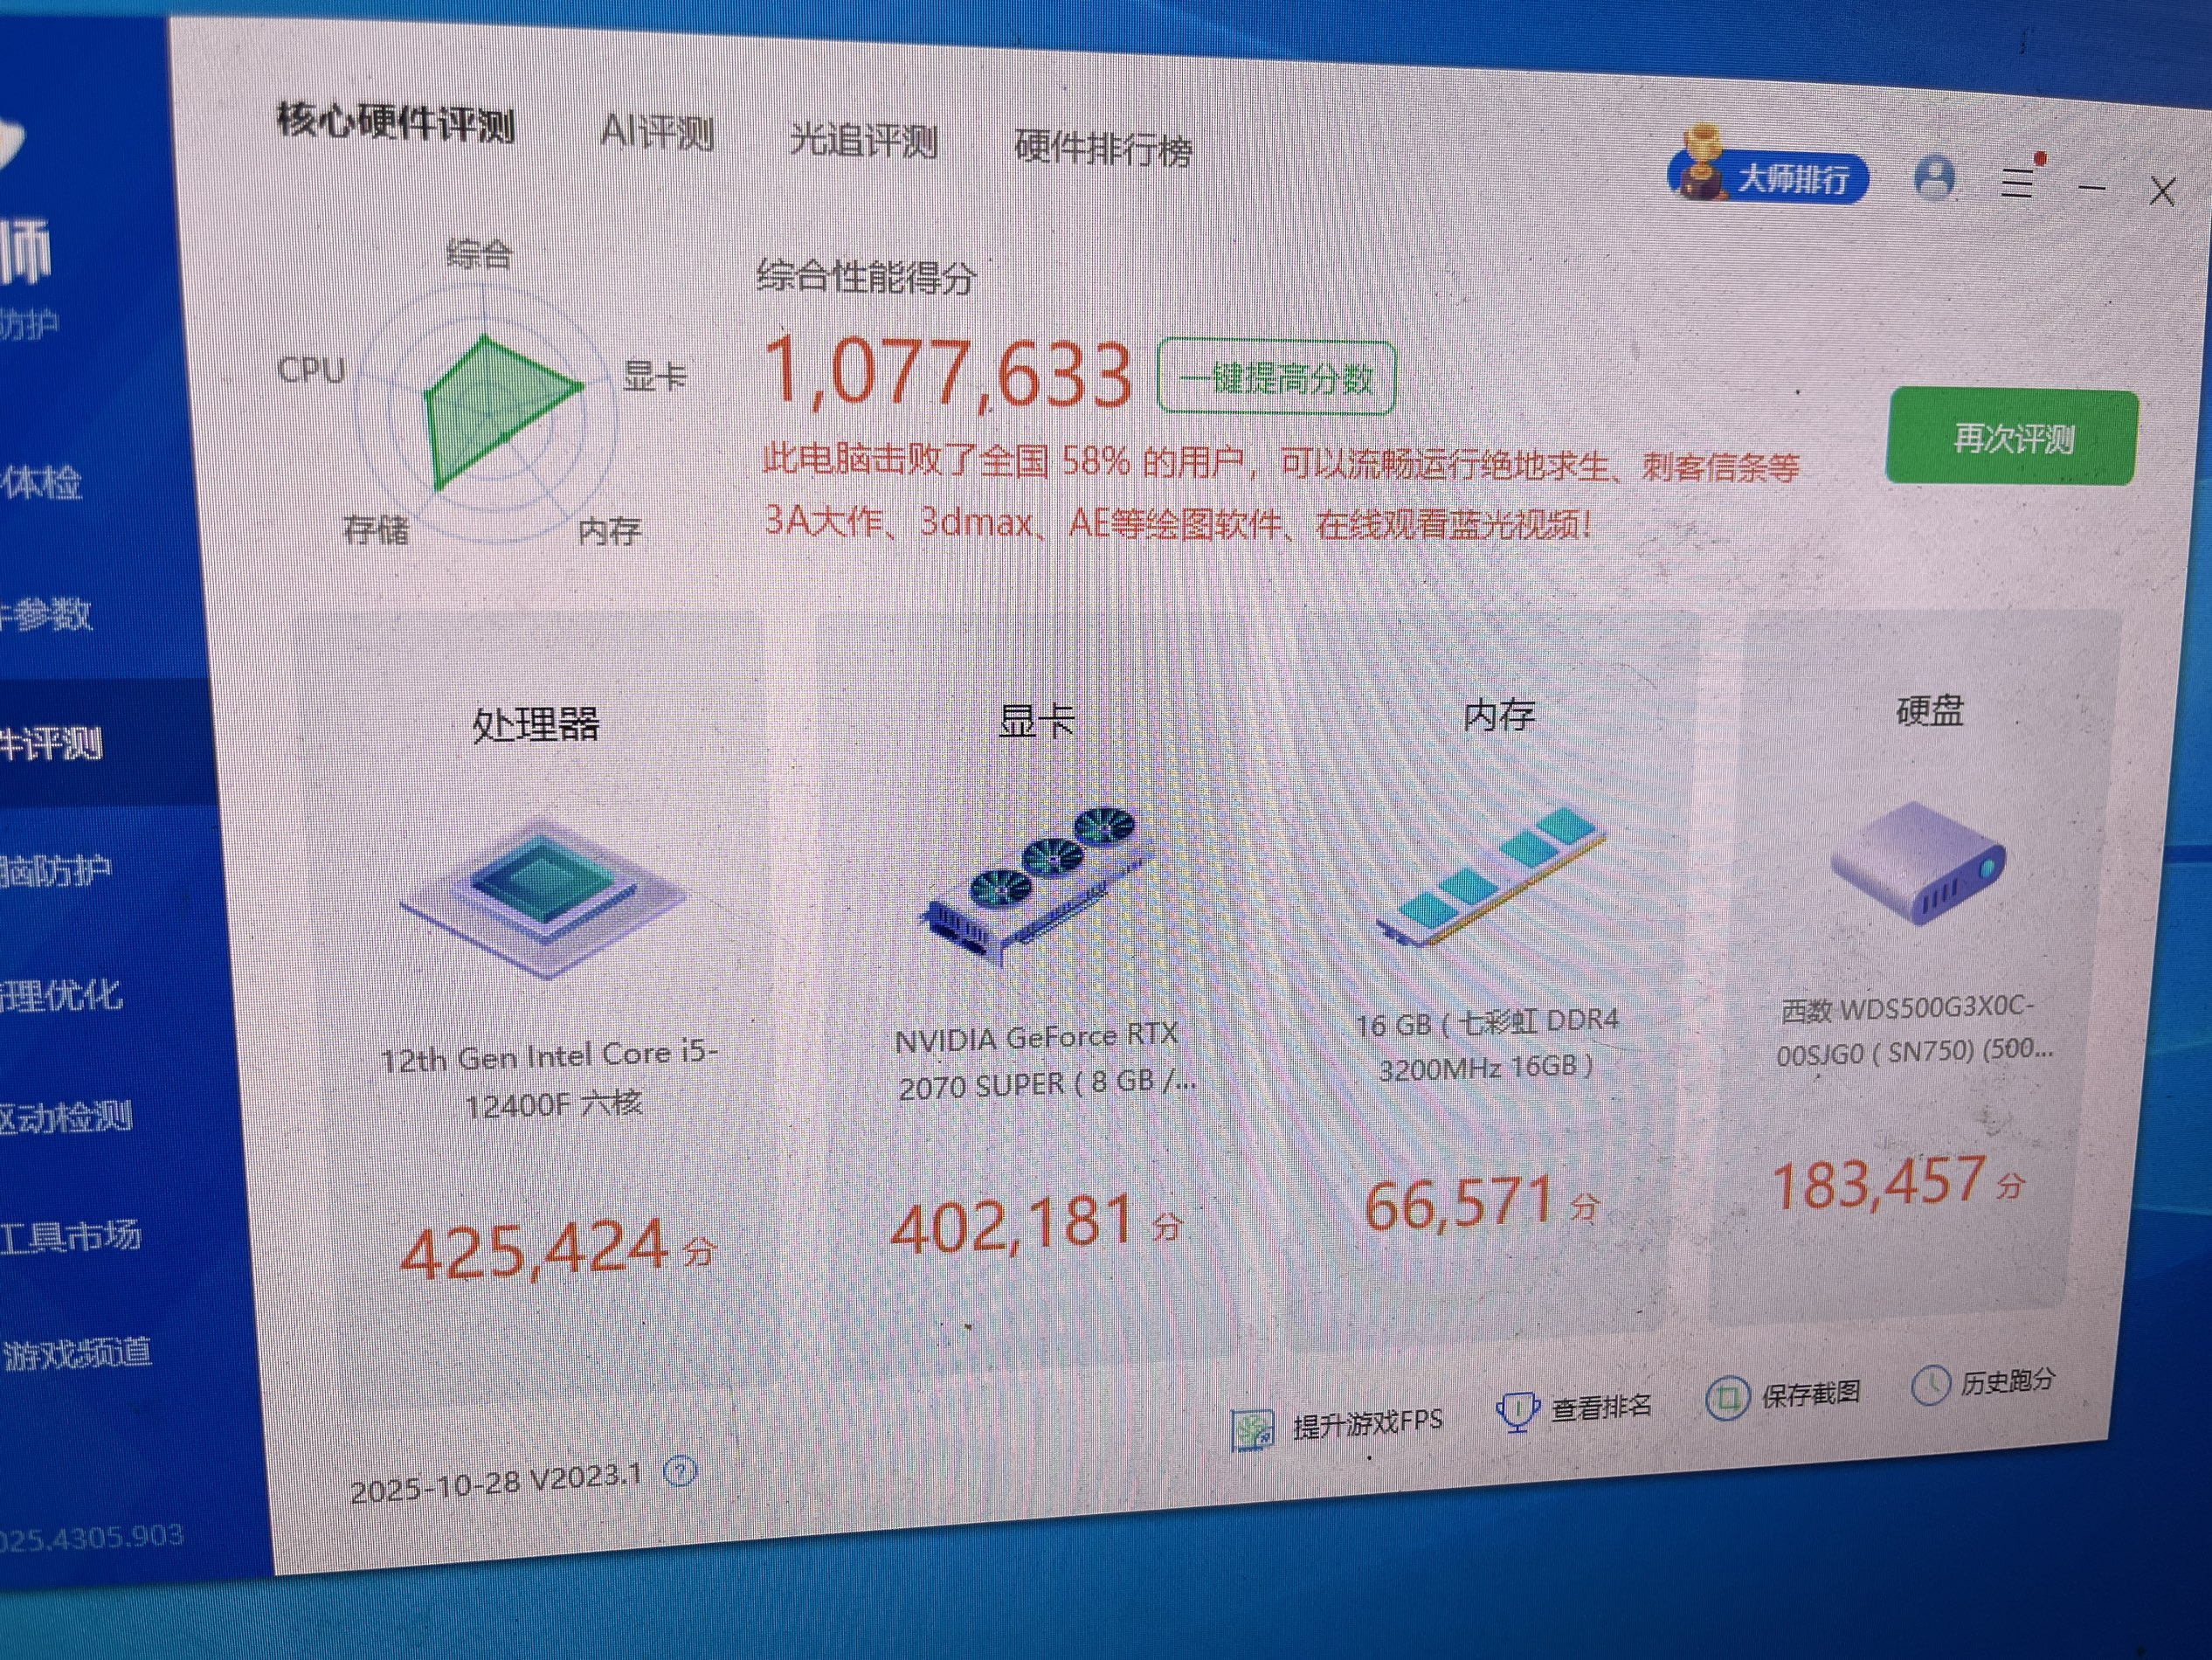The height and width of the screenshot is (1660, 2212).
Task: Select 工具市场 in the sidebar
Action: coord(72,1237)
